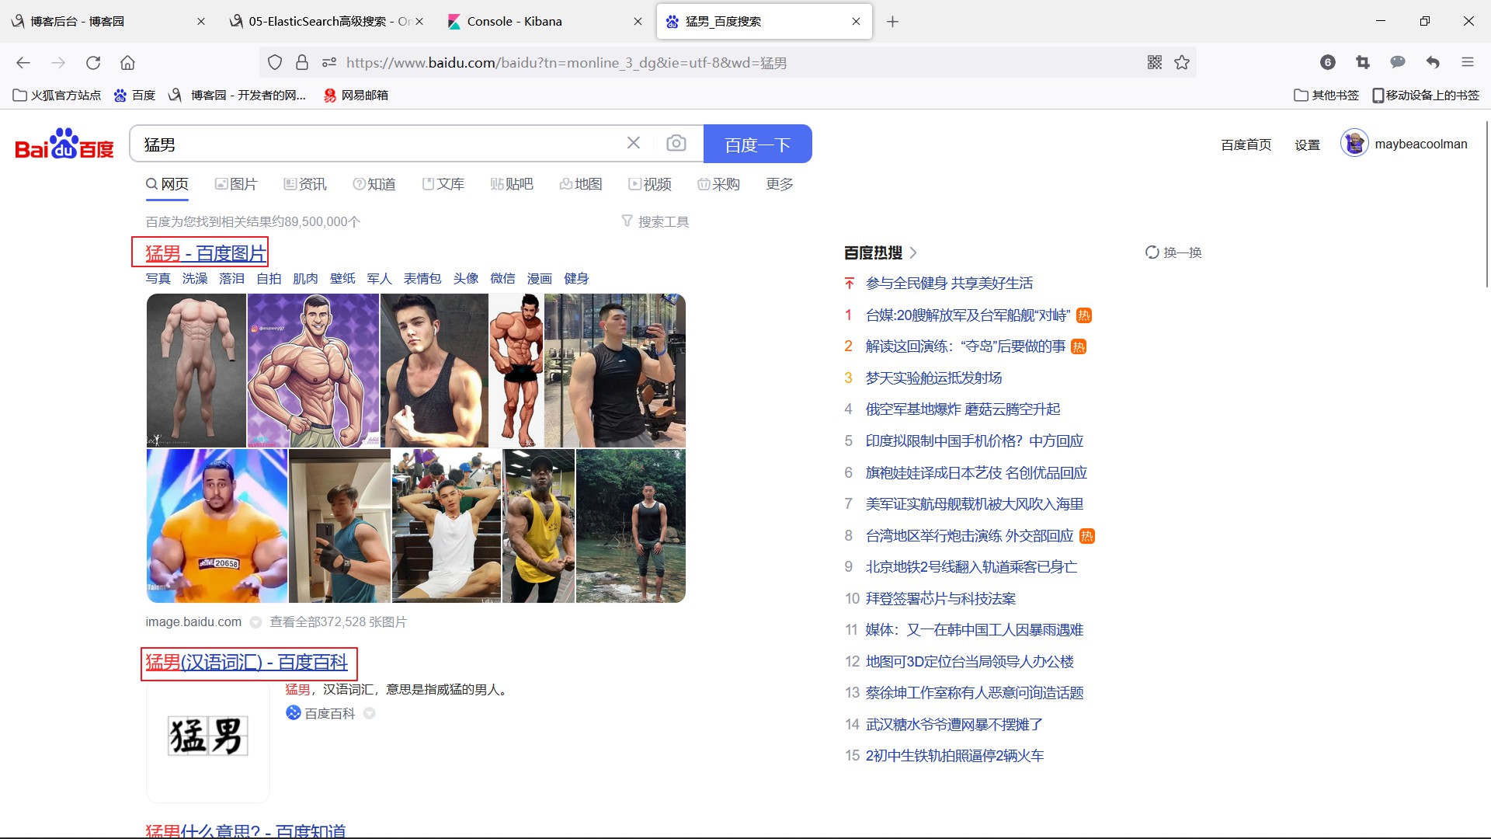Show site security lock info

coord(302,62)
